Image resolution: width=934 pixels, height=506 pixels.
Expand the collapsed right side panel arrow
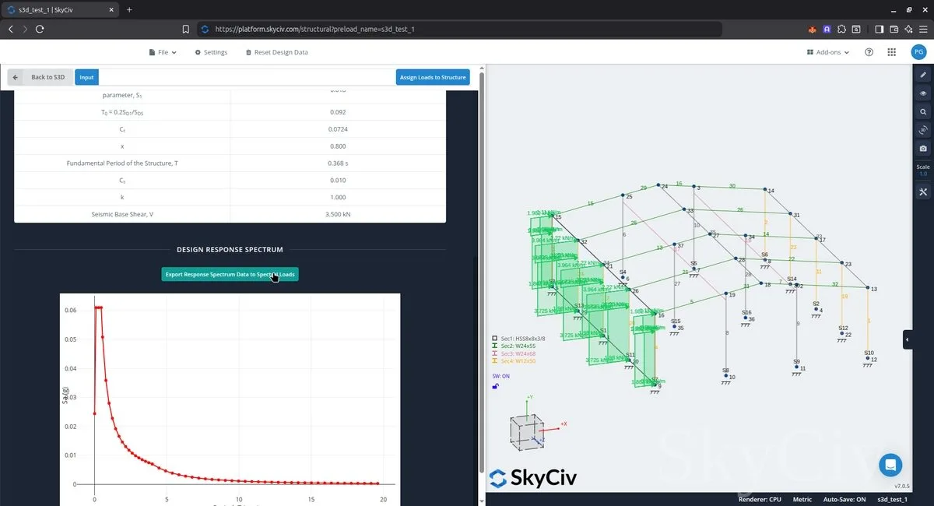coord(907,339)
